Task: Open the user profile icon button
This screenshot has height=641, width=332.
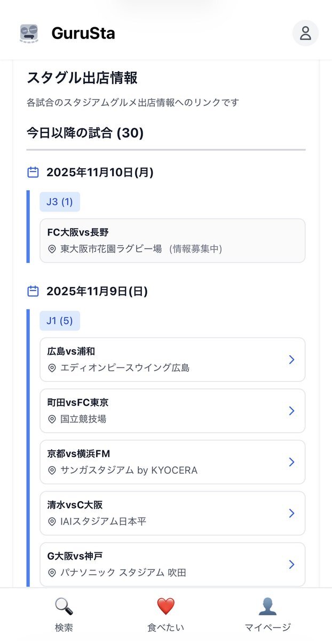Action: (x=305, y=34)
